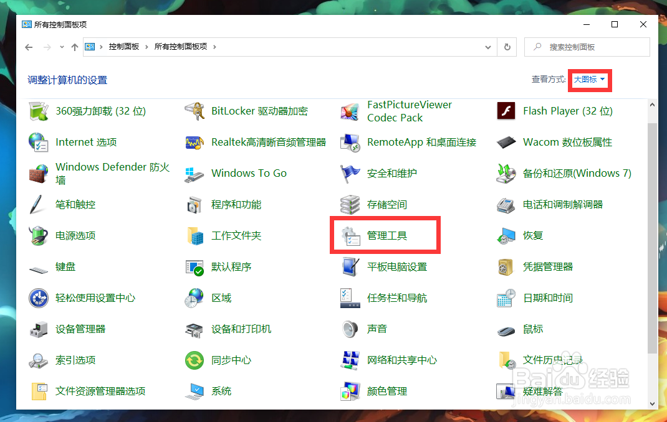The image size is (667, 422).
Task: Open Realtek高清晰音频管理器 icon
Action: 195,143
